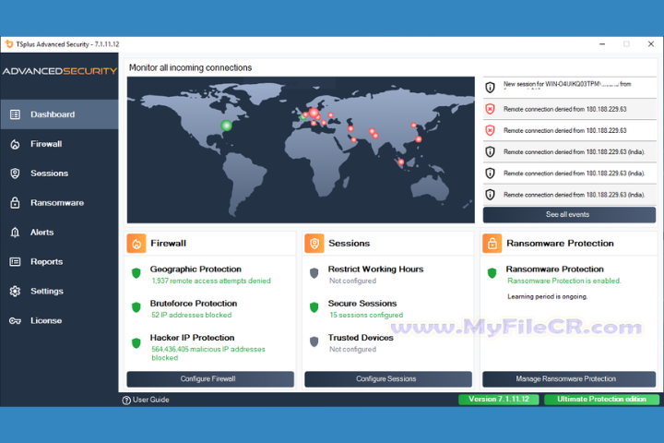Click the TSplus logo in title bar
The width and height of the screenshot is (664, 443).
[9, 43]
